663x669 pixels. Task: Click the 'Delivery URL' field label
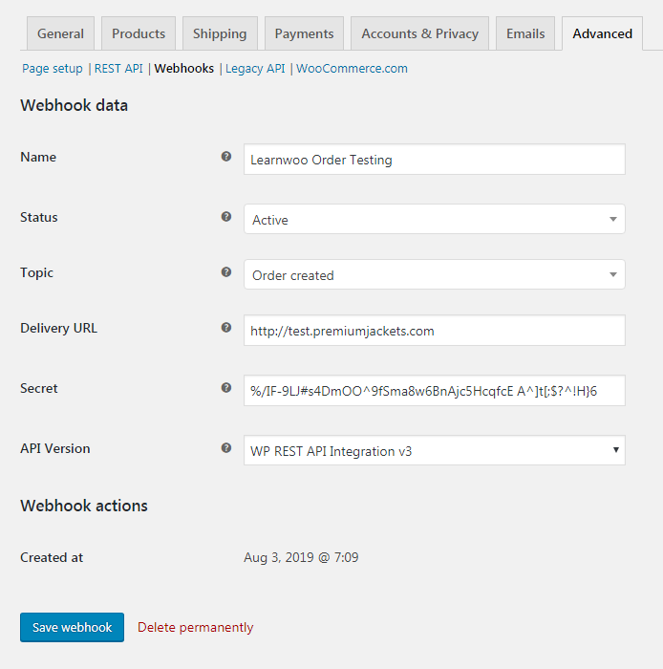[x=59, y=328]
